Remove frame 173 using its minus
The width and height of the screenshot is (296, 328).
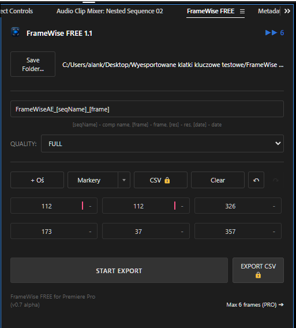point(91,232)
